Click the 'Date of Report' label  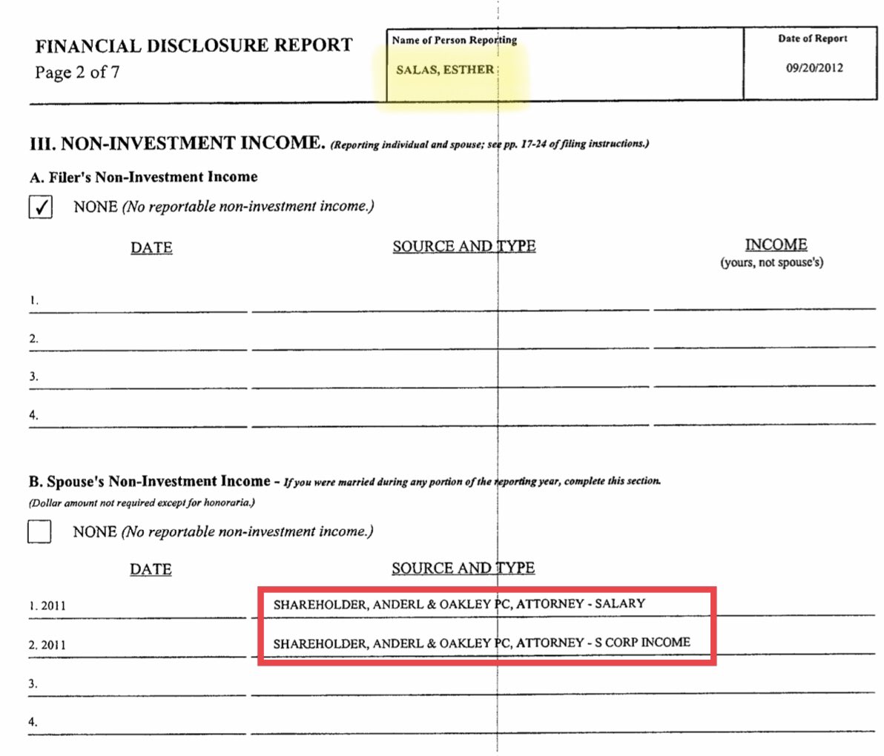pos(812,39)
